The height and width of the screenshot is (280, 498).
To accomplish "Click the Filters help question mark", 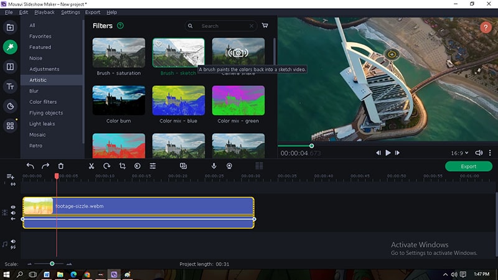I will [120, 26].
